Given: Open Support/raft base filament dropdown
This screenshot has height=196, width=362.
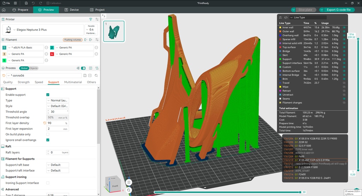Looking at the screenshot, I should [58, 165].
